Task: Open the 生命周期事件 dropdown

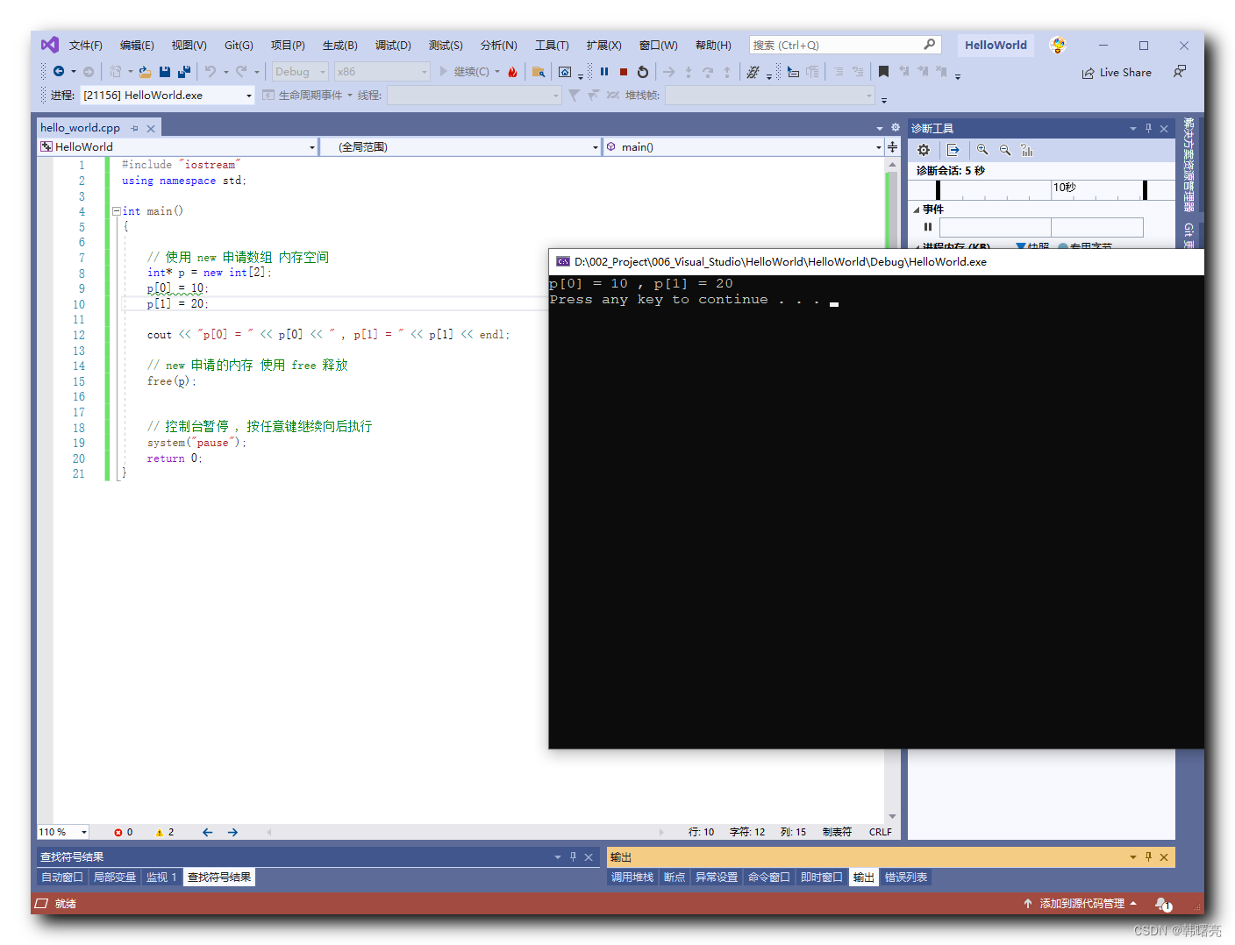Action: click(307, 96)
